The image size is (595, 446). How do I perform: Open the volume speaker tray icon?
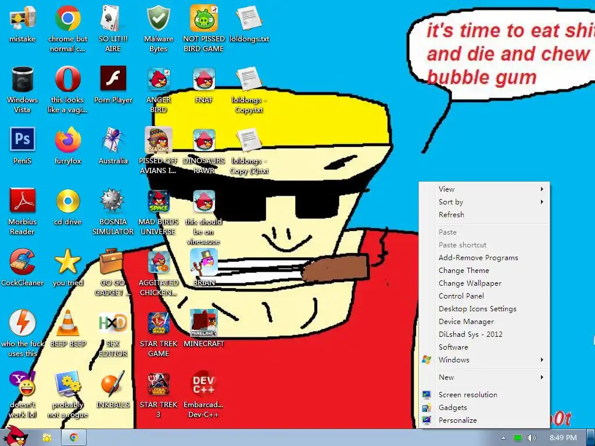pos(531,438)
